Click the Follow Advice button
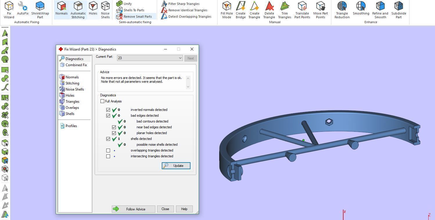This screenshot has width=435, height=220. tap(134, 209)
